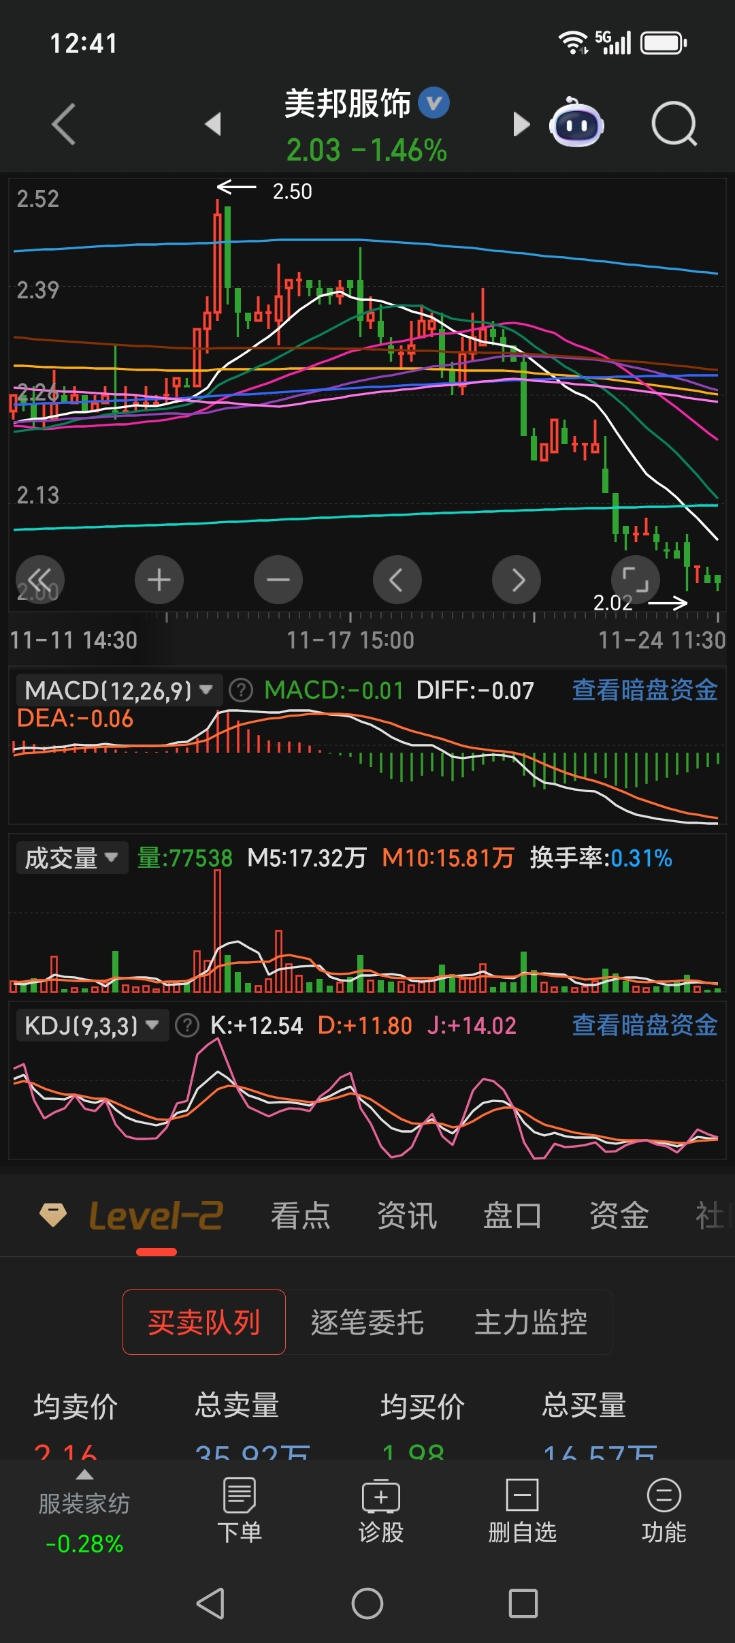Open 查看暗盘资金 link beside MACD
735x1643 pixels.
(x=644, y=690)
